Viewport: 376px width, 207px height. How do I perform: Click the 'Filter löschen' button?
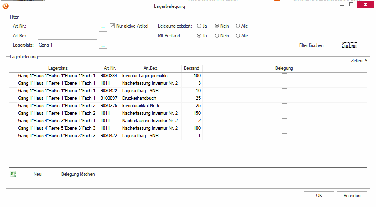pyautogui.click(x=311, y=45)
